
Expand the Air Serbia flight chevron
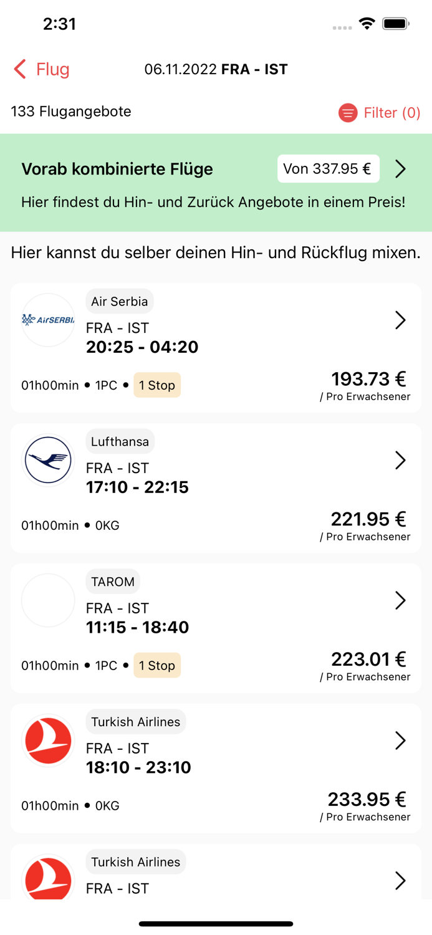[400, 320]
